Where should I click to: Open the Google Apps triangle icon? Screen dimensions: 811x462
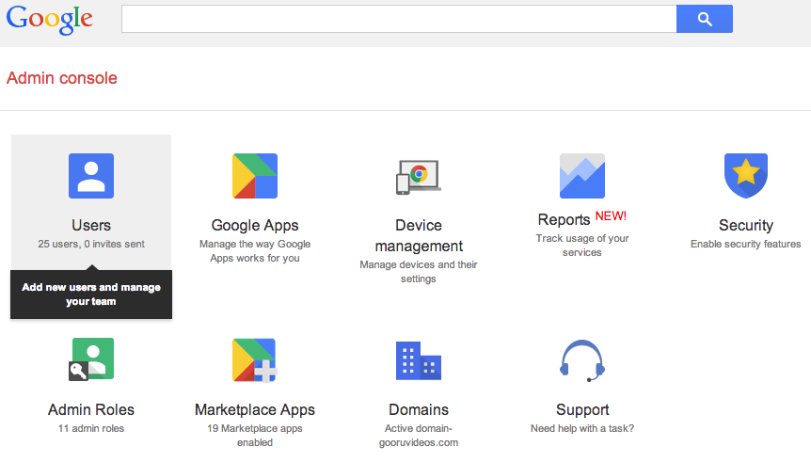255,176
